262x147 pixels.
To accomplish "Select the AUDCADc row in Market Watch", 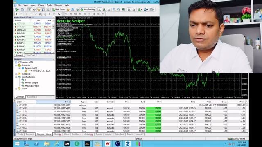I will point(33,30).
